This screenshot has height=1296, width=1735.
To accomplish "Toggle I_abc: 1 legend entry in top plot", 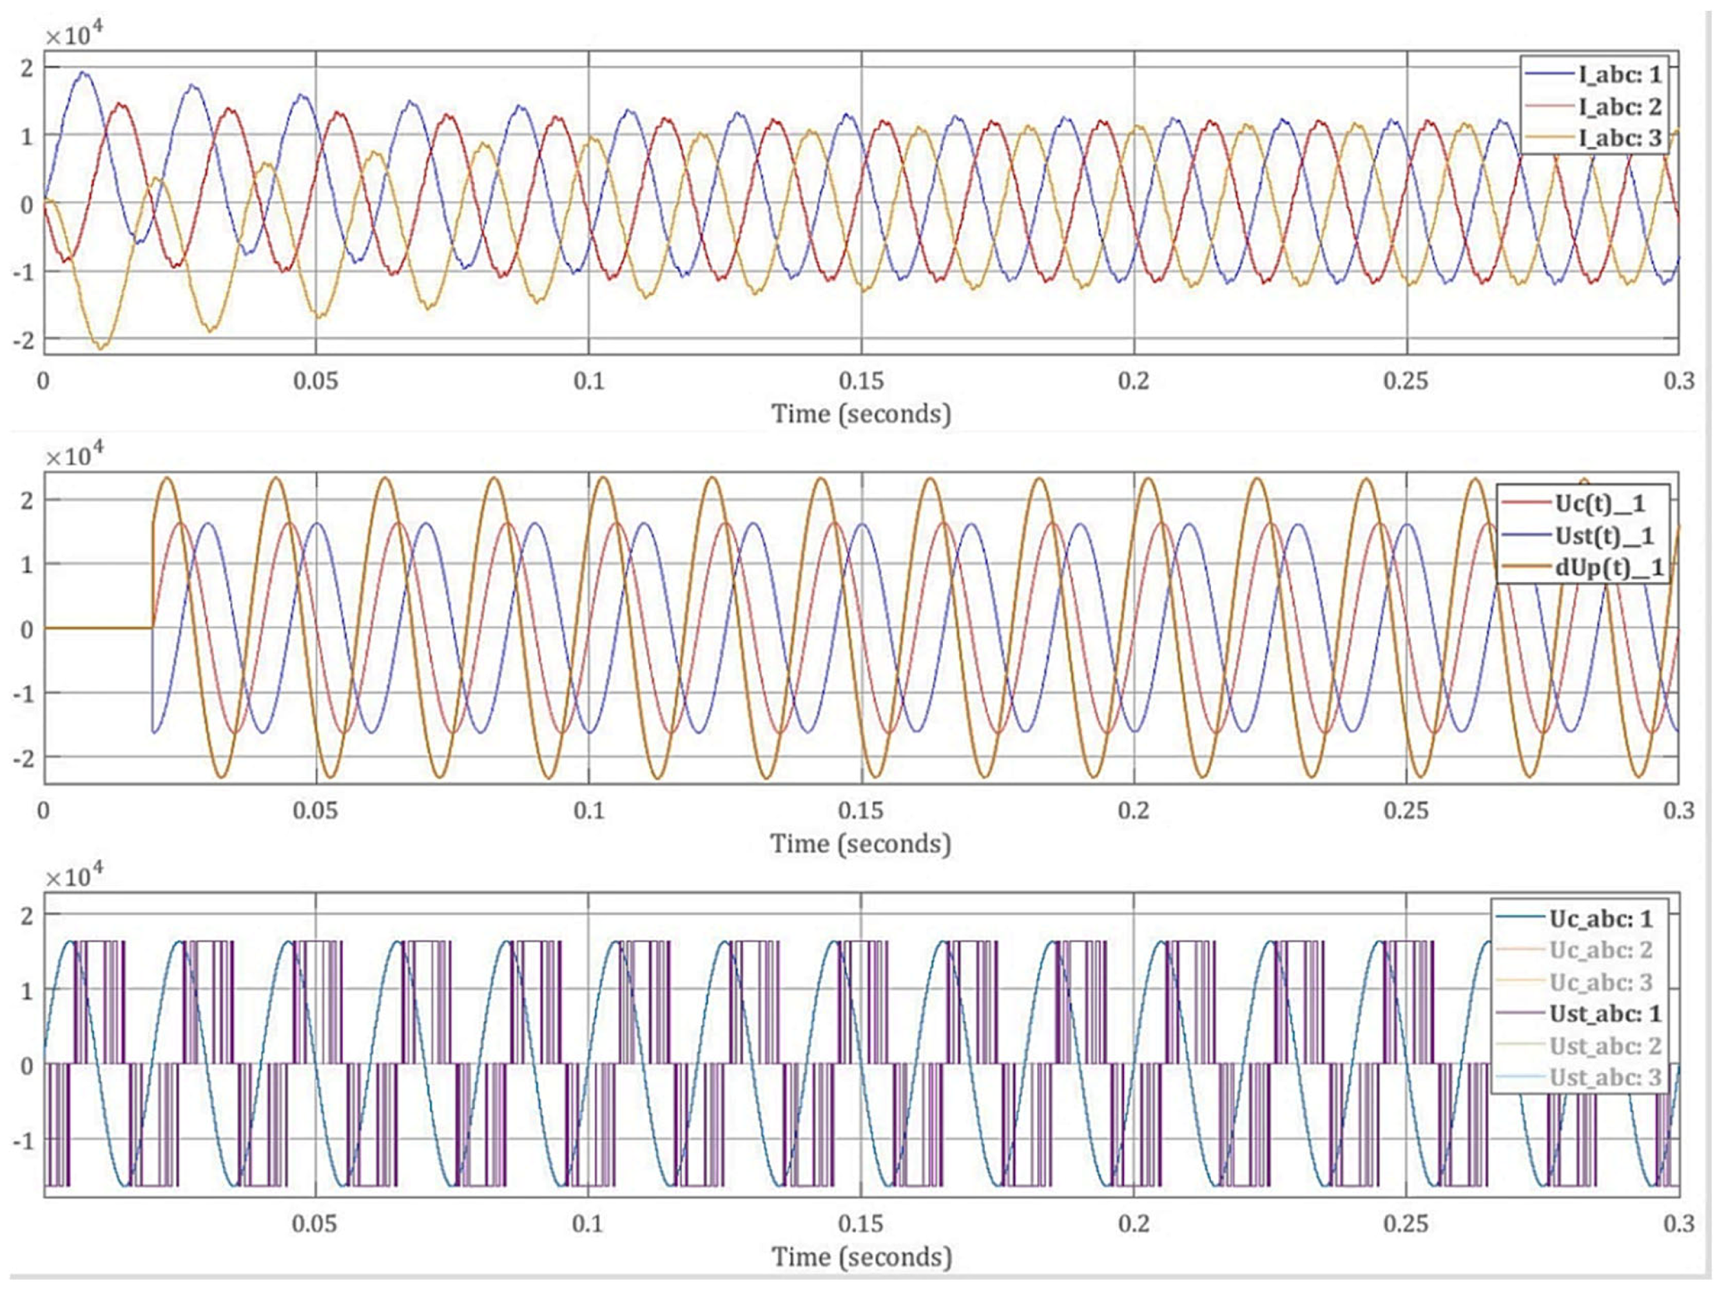I will (x=1619, y=75).
